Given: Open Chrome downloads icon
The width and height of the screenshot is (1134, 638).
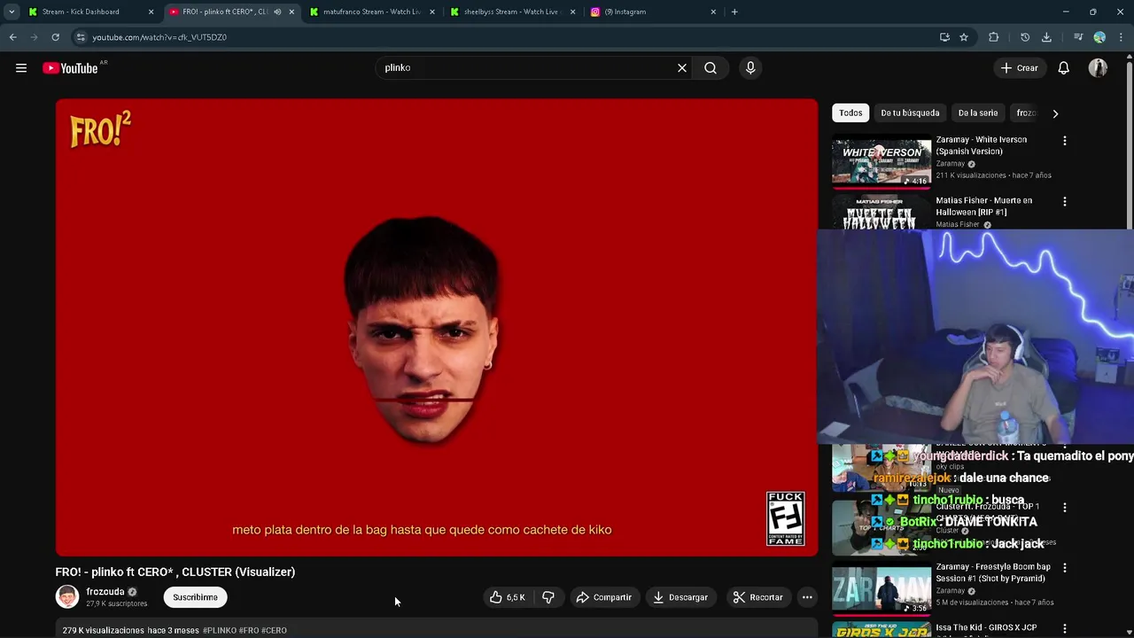Looking at the screenshot, I should pyautogui.click(x=1046, y=37).
